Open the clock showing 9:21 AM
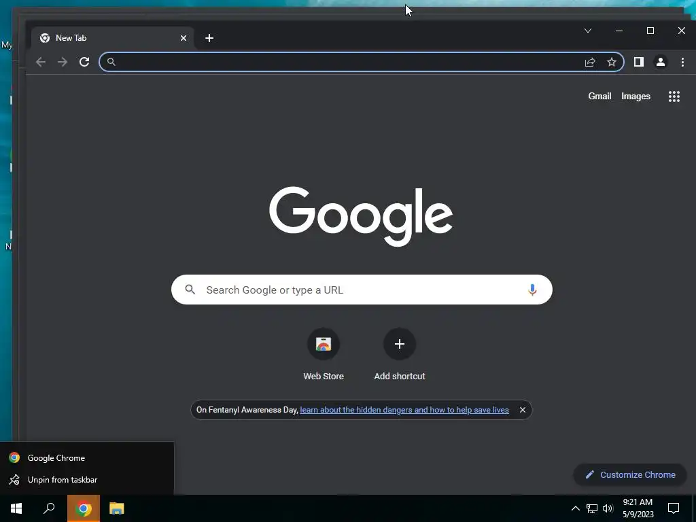 (638, 508)
